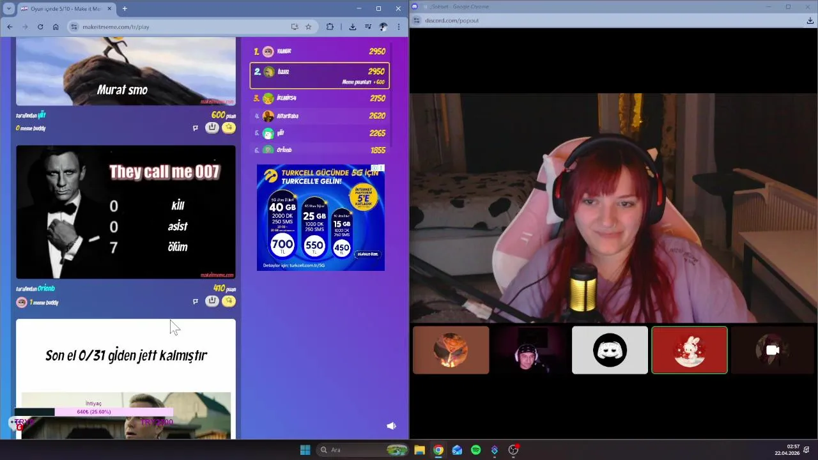The height and width of the screenshot is (460, 818).
Task: Select the highlighted second-place player row
Action: click(320, 75)
